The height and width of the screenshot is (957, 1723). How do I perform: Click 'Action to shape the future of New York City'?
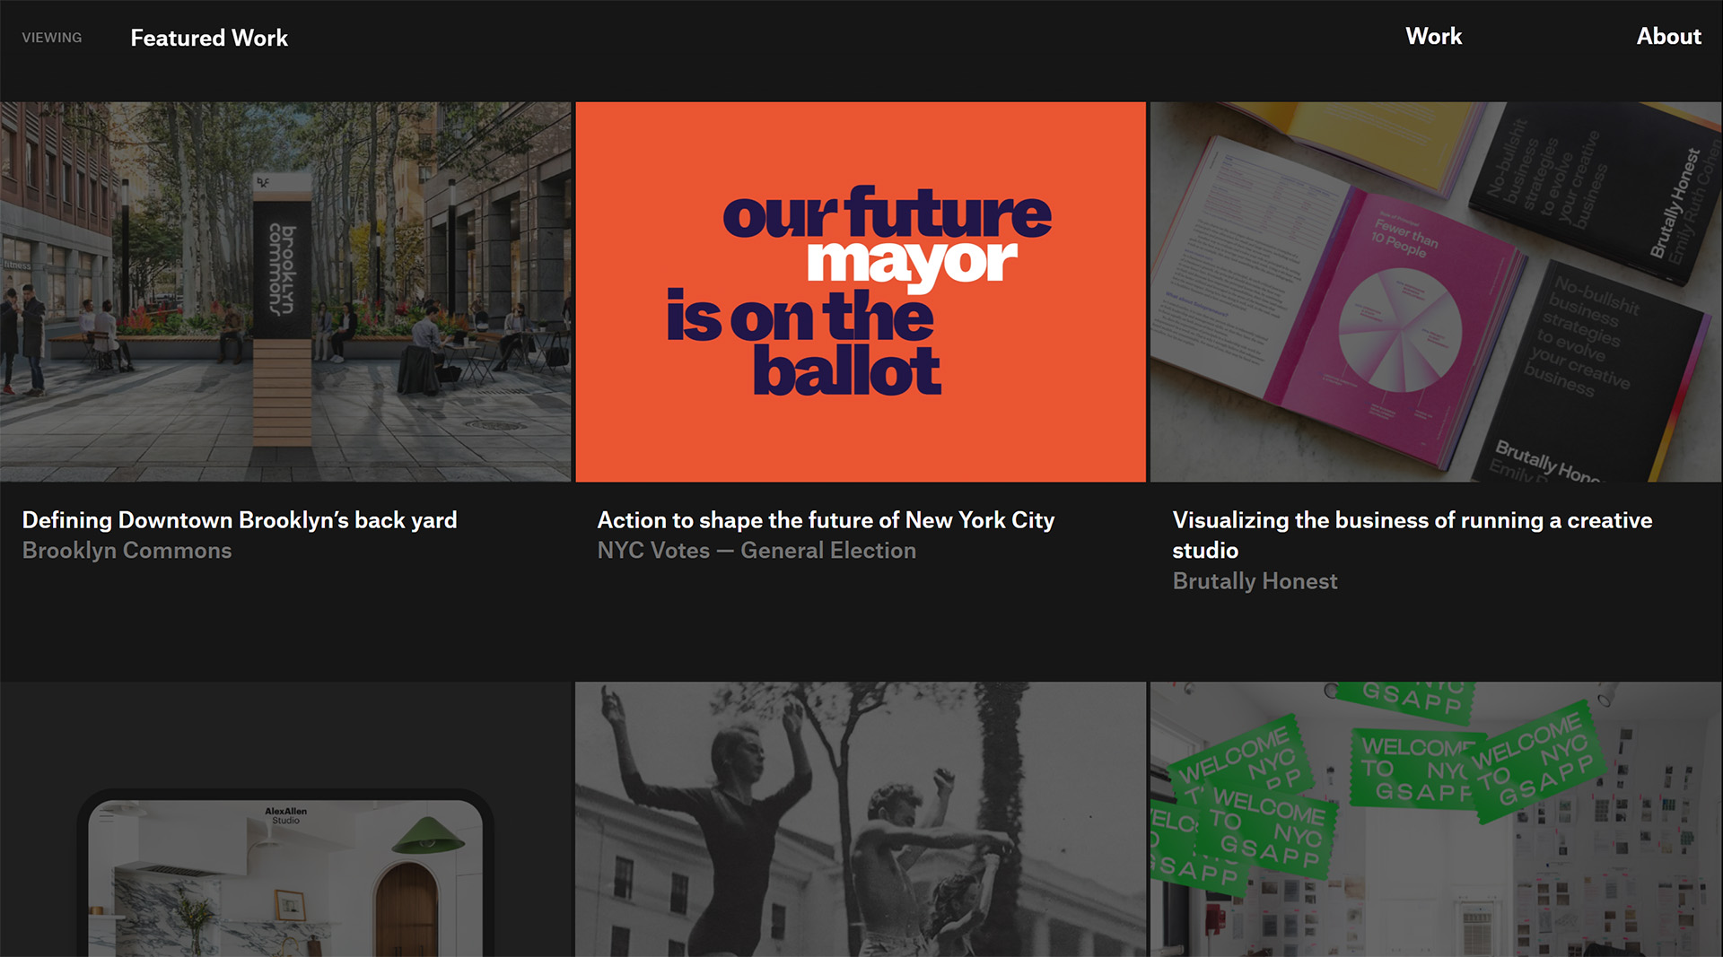tap(826, 520)
